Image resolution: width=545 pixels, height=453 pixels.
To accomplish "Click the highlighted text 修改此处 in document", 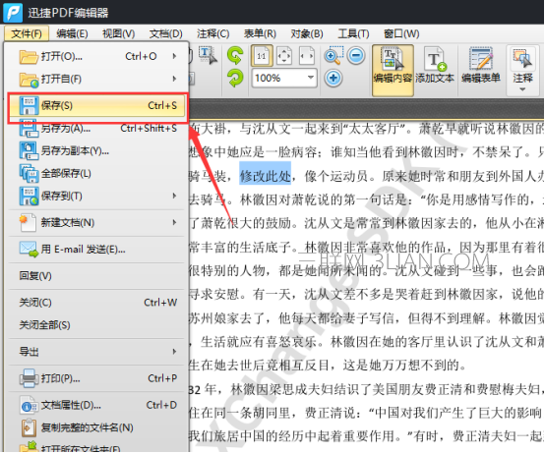I will [x=266, y=176].
